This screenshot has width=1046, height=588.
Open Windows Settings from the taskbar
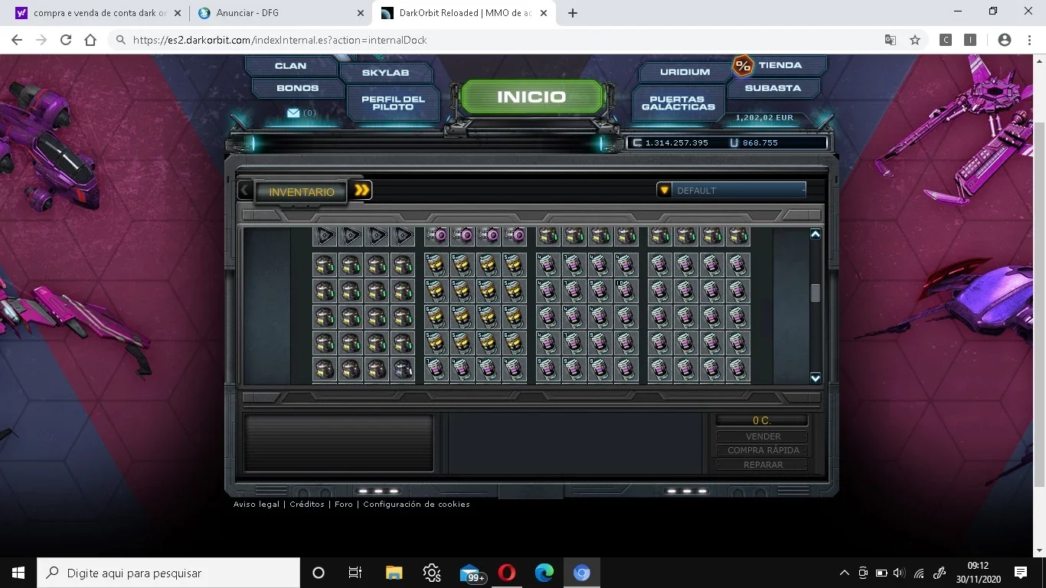click(431, 573)
